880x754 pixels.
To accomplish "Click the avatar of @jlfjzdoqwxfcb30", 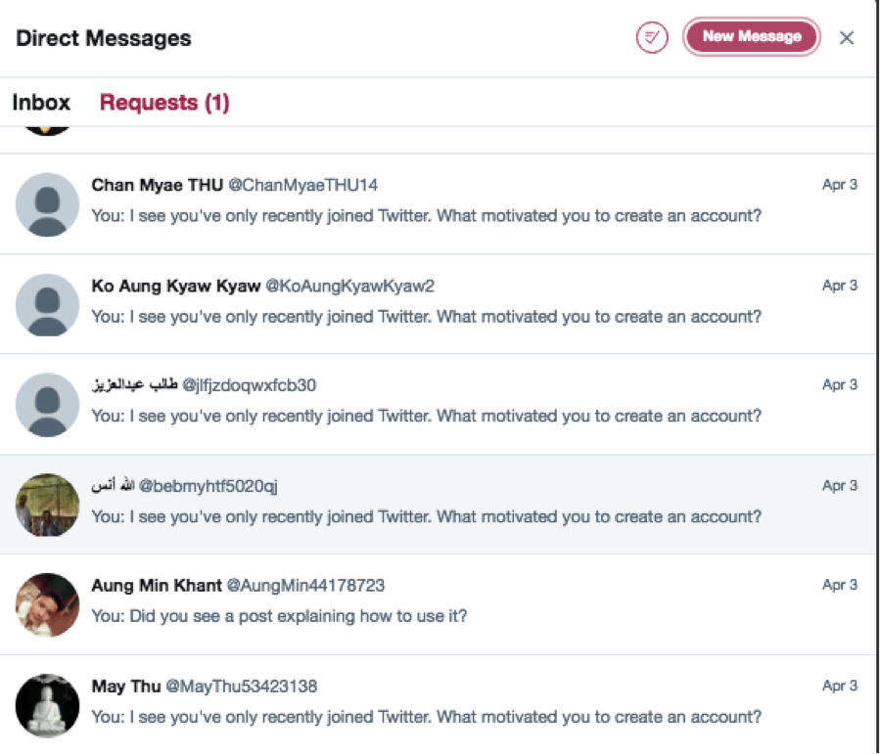I will click(x=47, y=405).
